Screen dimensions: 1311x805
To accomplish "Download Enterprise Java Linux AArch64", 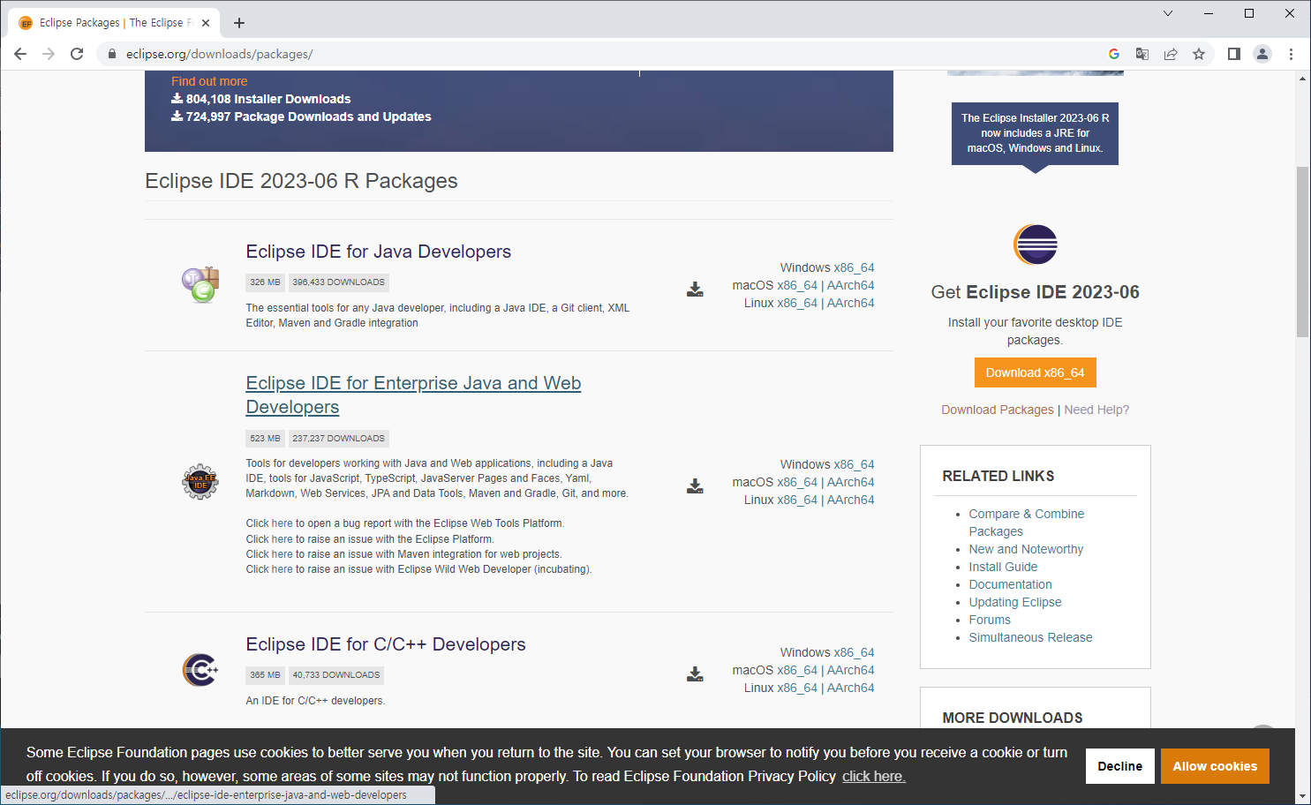I will 851,500.
